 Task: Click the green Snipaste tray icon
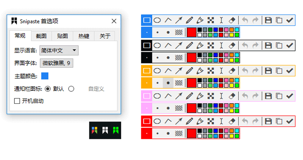click(x=116, y=131)
